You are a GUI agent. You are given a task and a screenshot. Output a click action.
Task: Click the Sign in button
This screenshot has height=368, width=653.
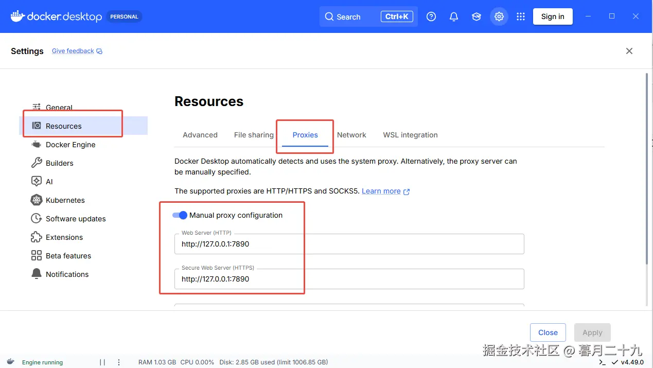pos(553,16)
